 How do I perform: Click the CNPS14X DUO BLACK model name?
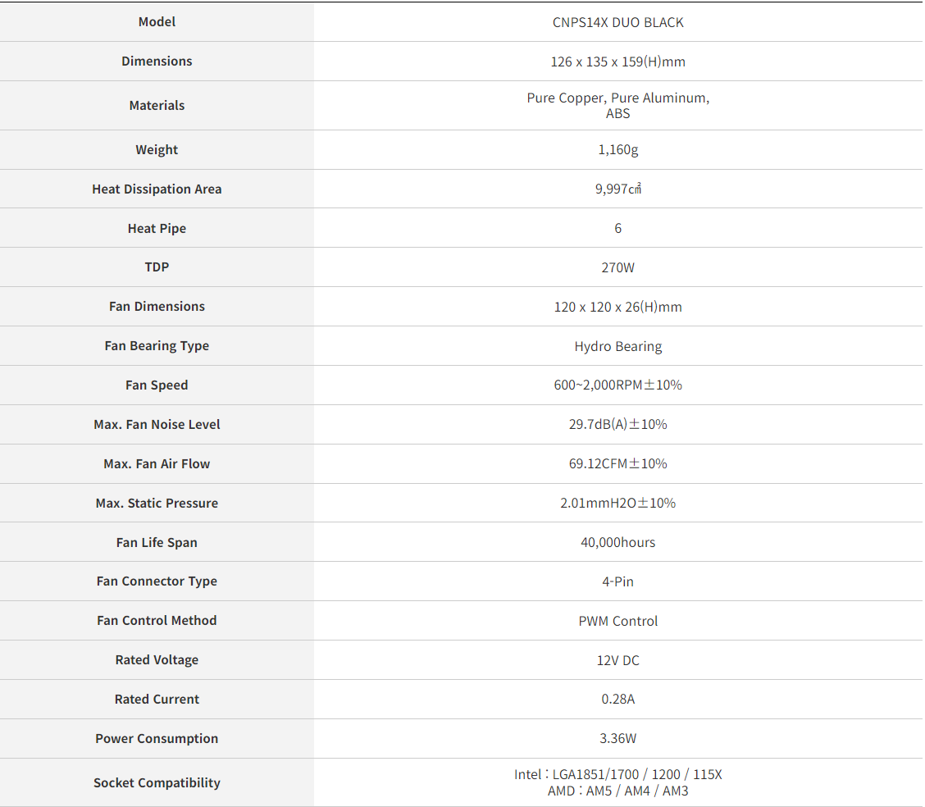coord(617,22)
